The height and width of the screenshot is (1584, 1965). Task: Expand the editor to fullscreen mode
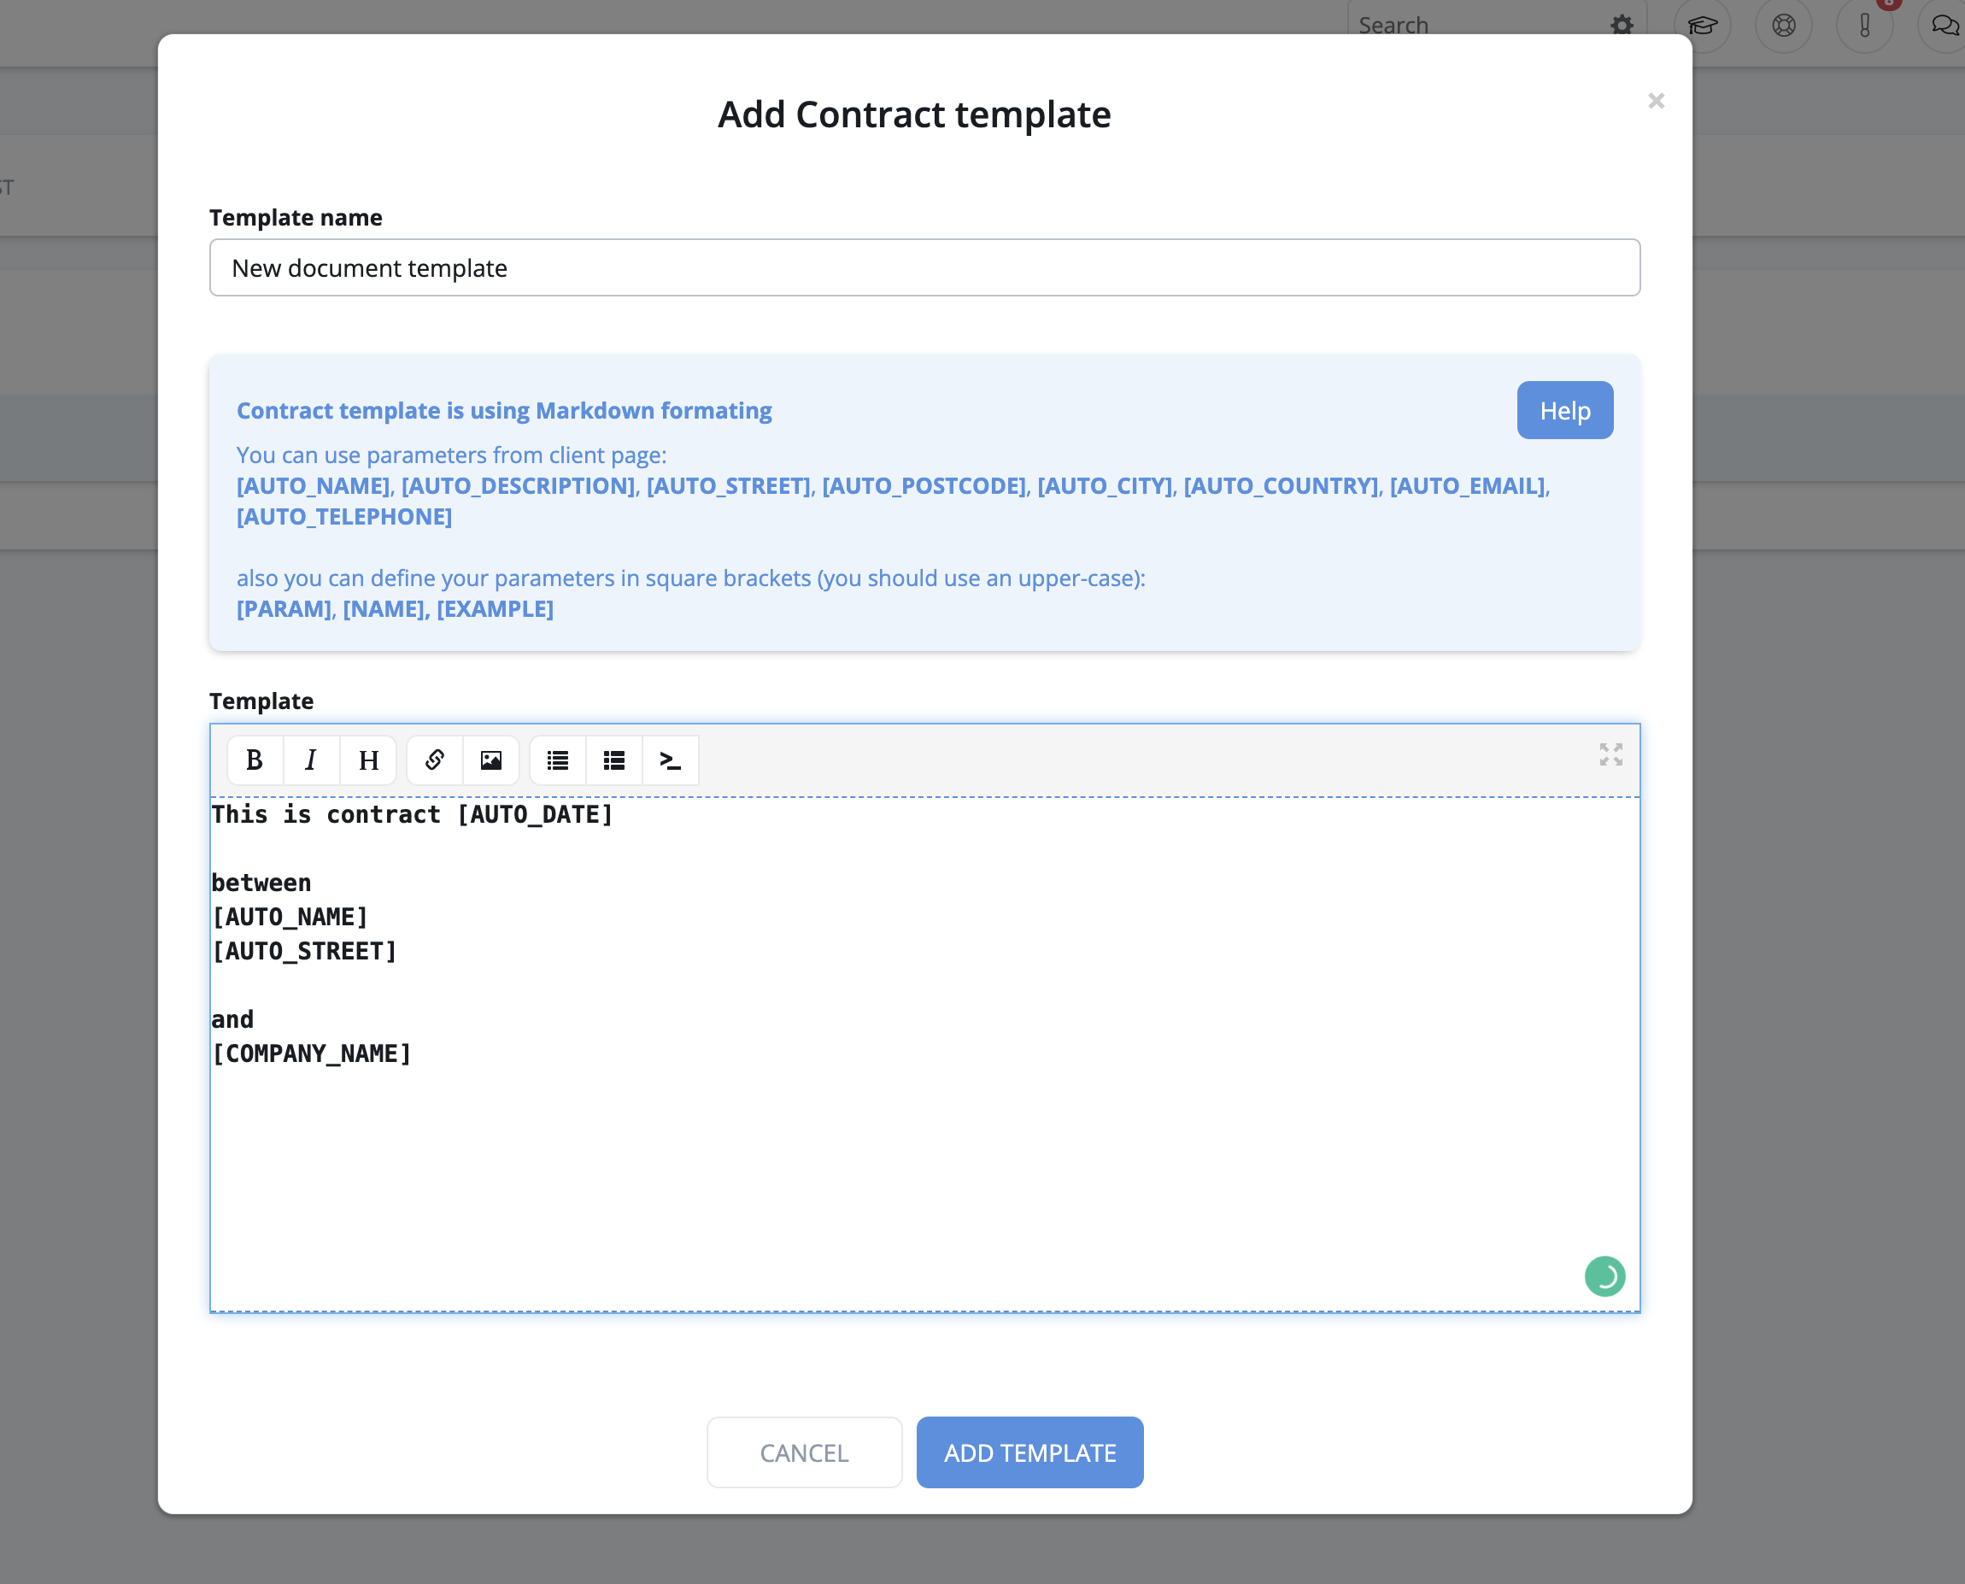coord(1610,754)
